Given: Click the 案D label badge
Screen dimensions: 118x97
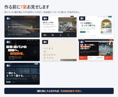Looking at the screenshot, I should tap(8, 42).
